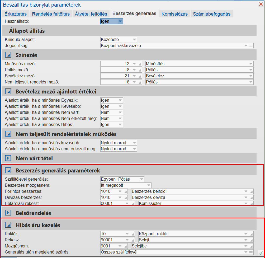Image resolution: width=265 pixels, height=258 pixels.
Task: Open dropdown for minősítés Hibás value
Action: 120,125
